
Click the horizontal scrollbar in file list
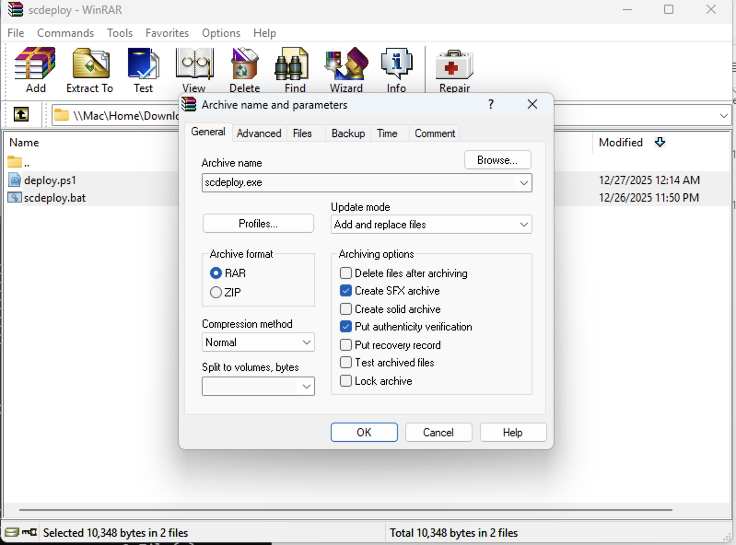345,510
